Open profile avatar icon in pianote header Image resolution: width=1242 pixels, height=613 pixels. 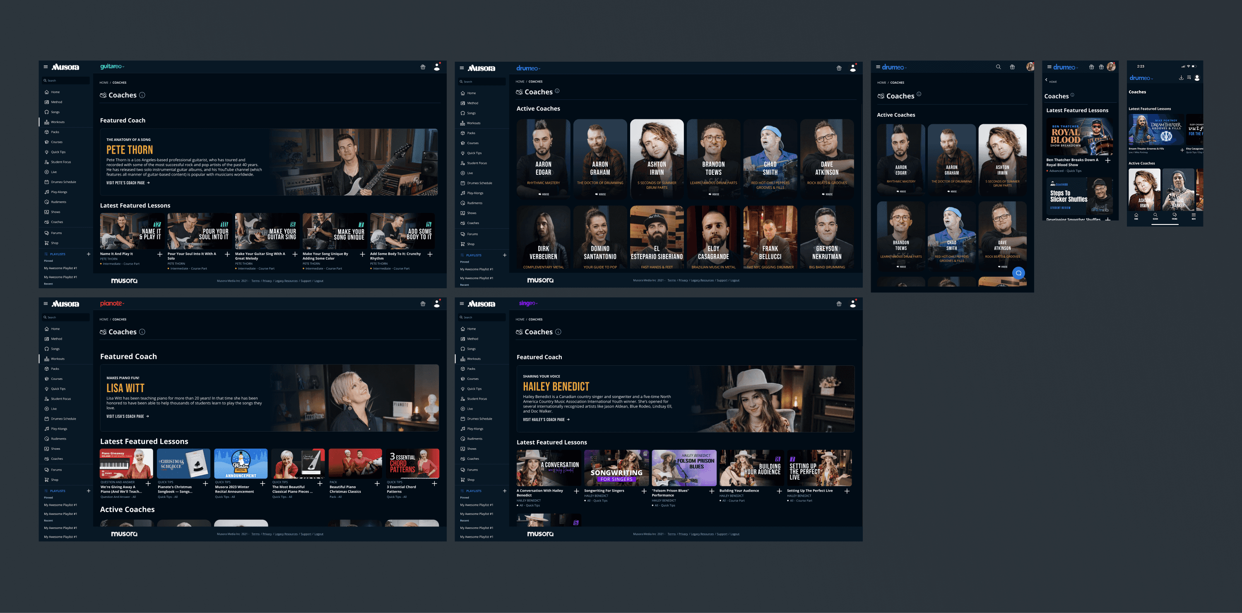tap(437, 304)
